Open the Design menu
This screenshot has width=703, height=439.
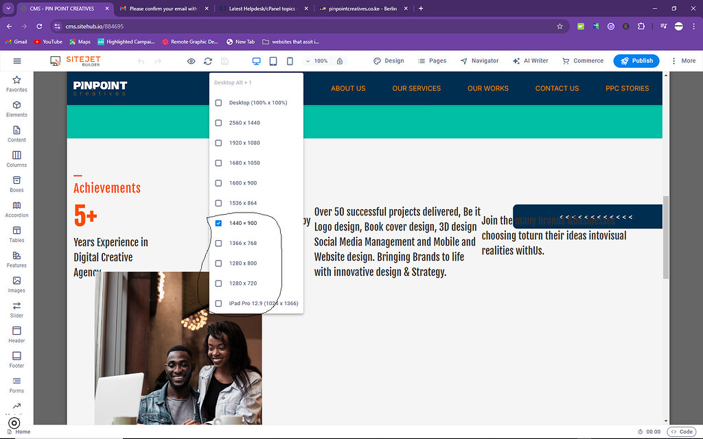[x=389, y=60]
